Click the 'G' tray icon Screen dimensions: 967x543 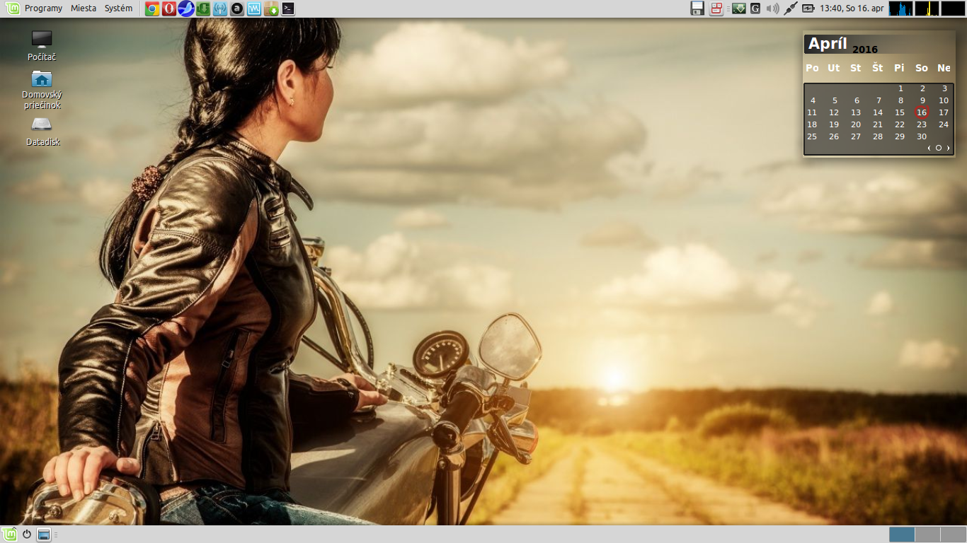pos(755,8)
